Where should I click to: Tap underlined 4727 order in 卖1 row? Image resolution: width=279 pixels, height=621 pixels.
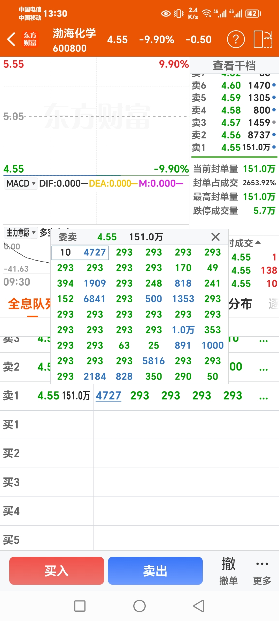[109, 395]
